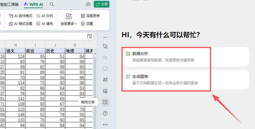
Task: Open 稻壳文库 library sidebar icon
Action: [x=105, y=102]
